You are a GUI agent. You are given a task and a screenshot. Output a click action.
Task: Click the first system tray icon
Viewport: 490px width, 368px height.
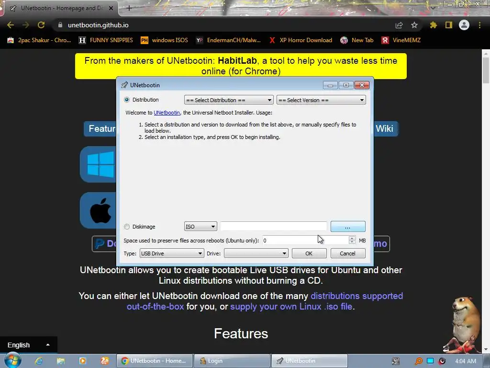click(x=396, y=361)
